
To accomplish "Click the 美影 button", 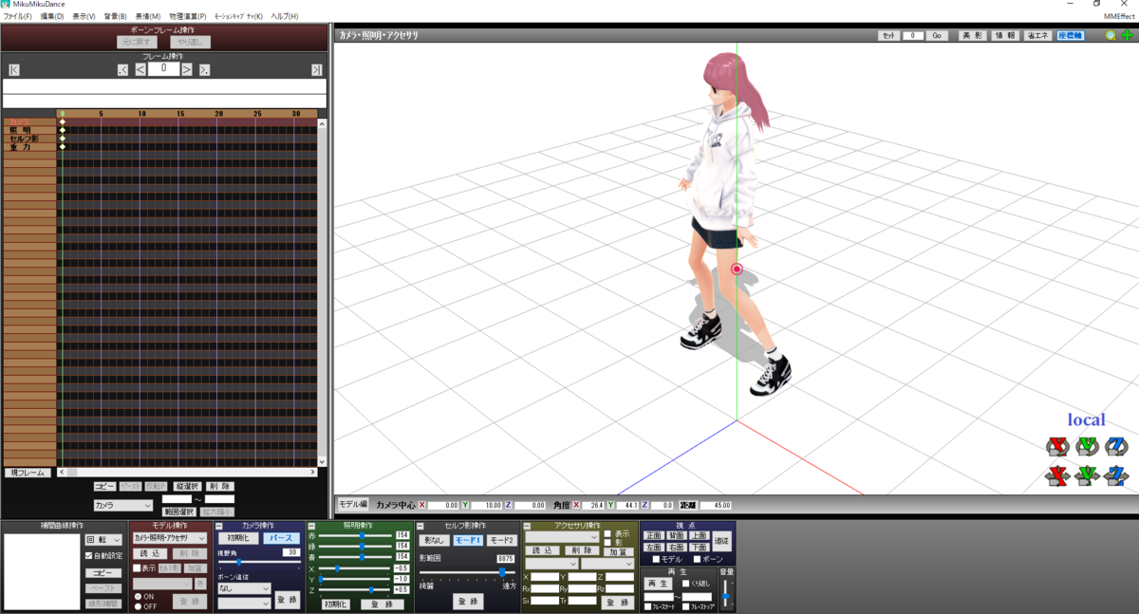I will 971,35.
